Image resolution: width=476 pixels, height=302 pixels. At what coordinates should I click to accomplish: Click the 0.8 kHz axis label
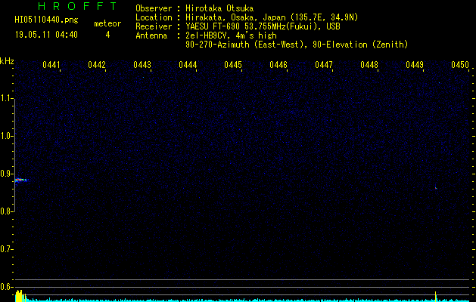click(x=6, y=211)
